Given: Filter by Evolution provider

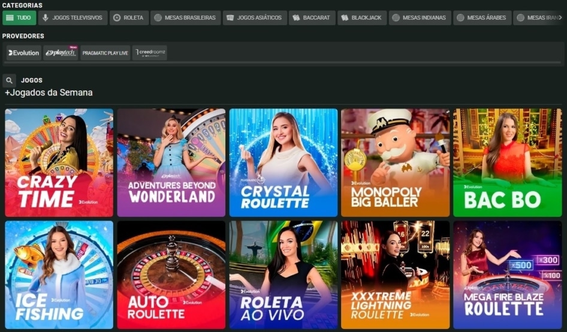Looking at the screenshot, I should (x=24, y=53).
